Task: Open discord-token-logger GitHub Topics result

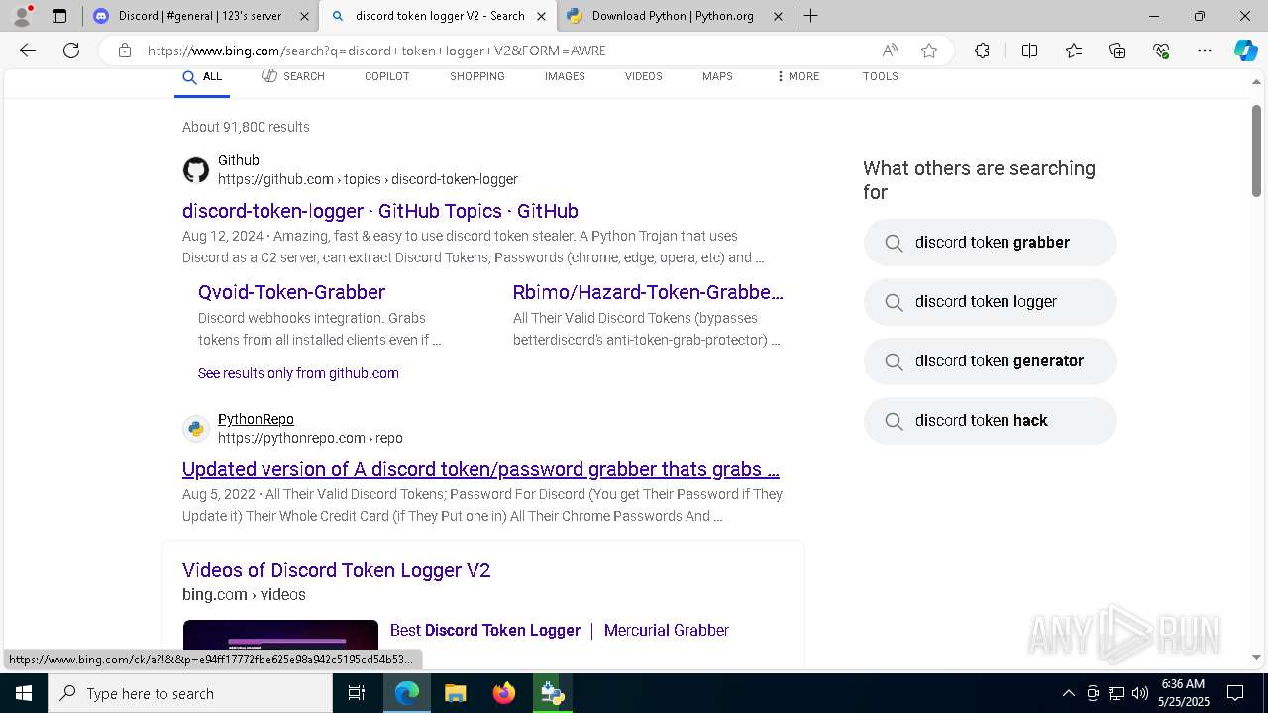Action: (380, 211)
